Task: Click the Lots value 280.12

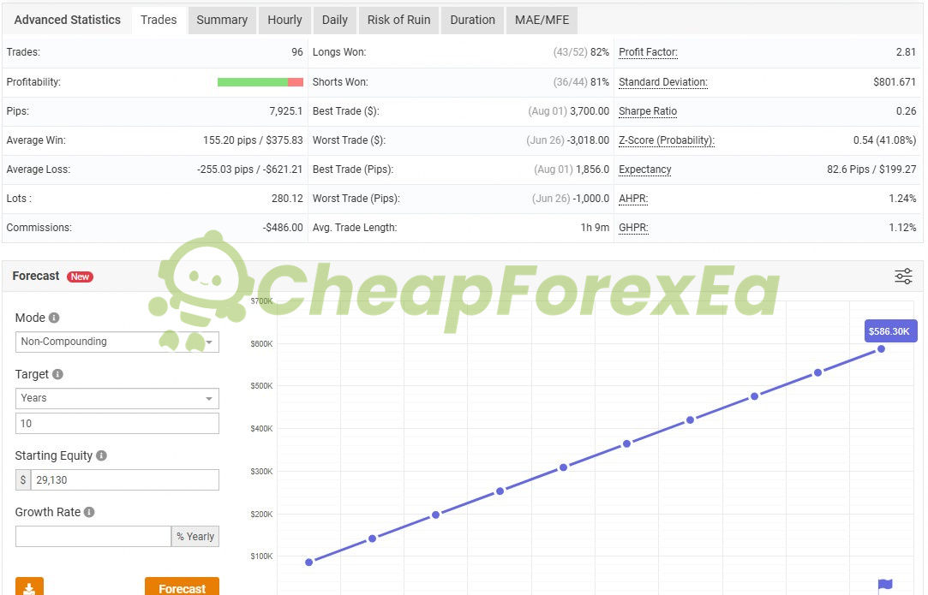Action: pos(287,198)
